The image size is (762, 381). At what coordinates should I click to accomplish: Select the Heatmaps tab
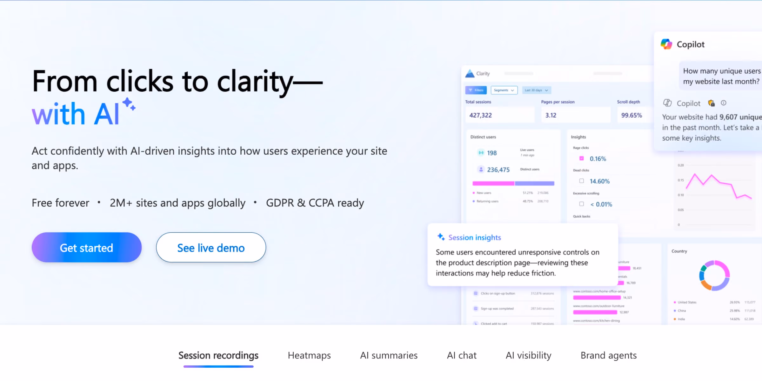[309, 355]
